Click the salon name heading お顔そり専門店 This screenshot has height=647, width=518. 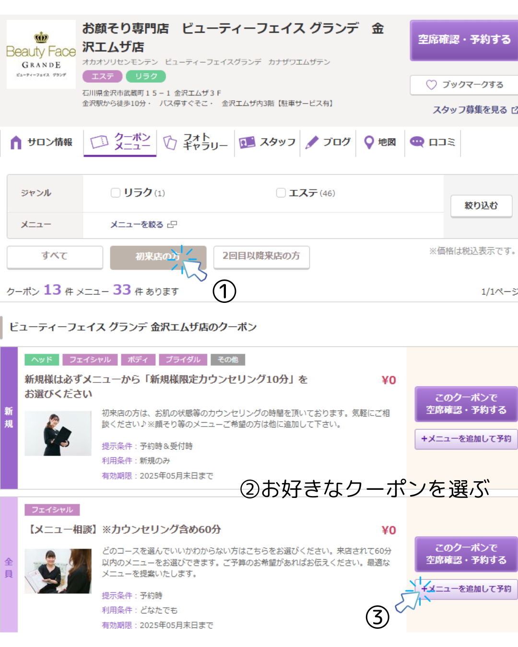point(233,37)
